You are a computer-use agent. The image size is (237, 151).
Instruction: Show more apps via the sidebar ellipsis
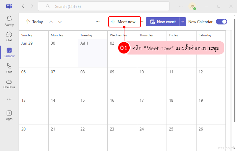click(x=9, y=99)
